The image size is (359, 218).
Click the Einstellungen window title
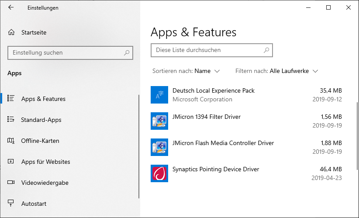point(43,8)
